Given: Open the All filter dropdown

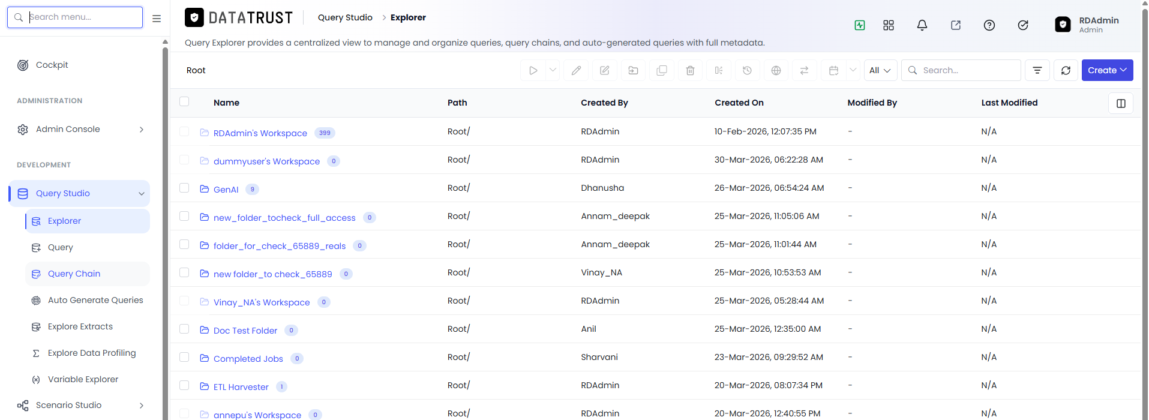Looking at the screenshot, I should (880, 70).
